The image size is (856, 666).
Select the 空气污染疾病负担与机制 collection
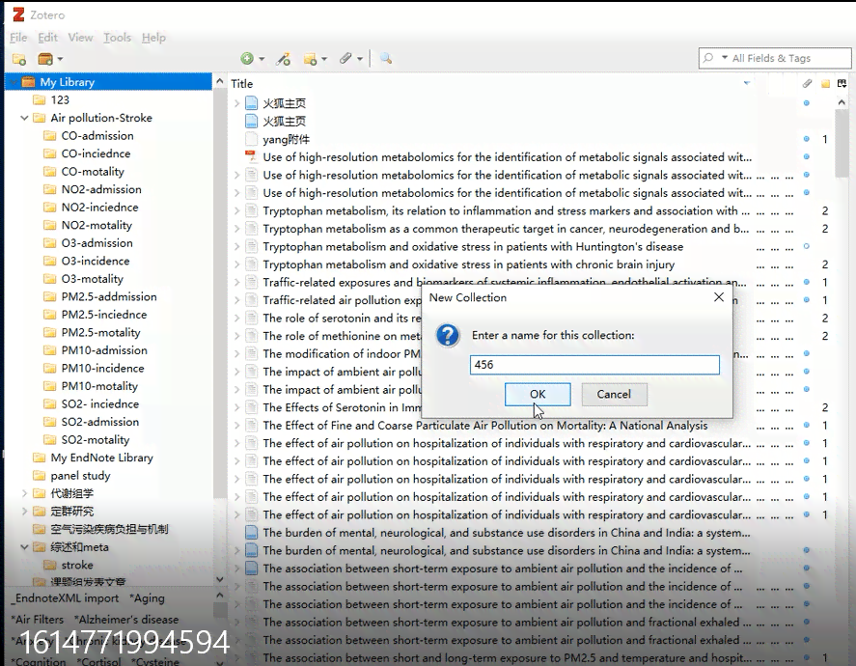click(109, 529)
